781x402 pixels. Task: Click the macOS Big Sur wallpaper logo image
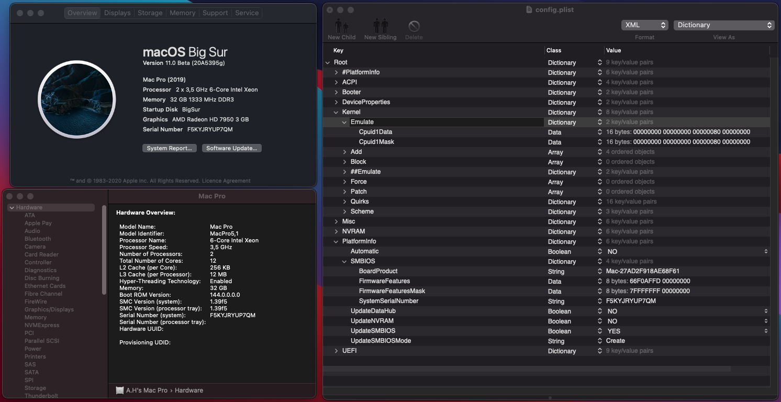(77, 99)
